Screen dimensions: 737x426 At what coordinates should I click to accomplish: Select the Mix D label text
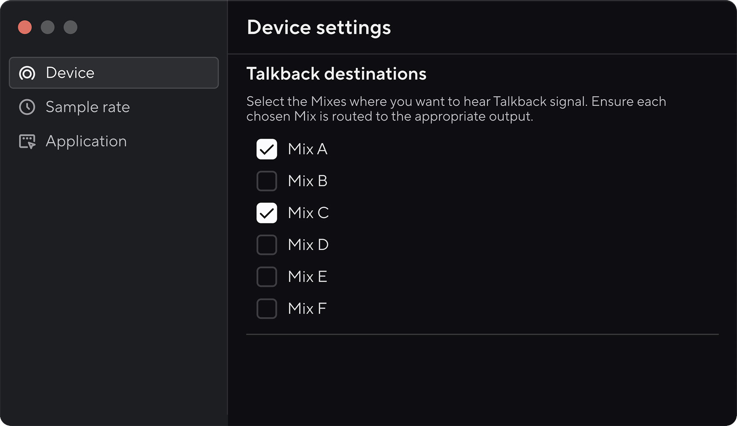point(308,245)
